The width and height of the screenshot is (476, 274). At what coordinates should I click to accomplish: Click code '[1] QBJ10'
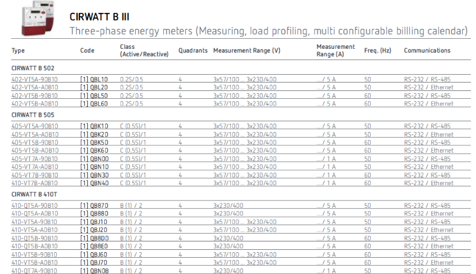click(94, 222)
